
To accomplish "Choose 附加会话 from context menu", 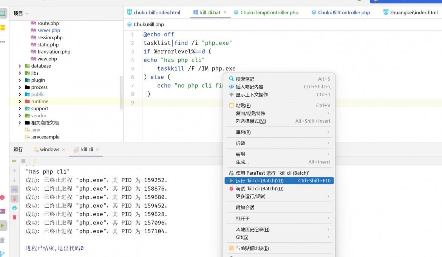I will 279,208.
